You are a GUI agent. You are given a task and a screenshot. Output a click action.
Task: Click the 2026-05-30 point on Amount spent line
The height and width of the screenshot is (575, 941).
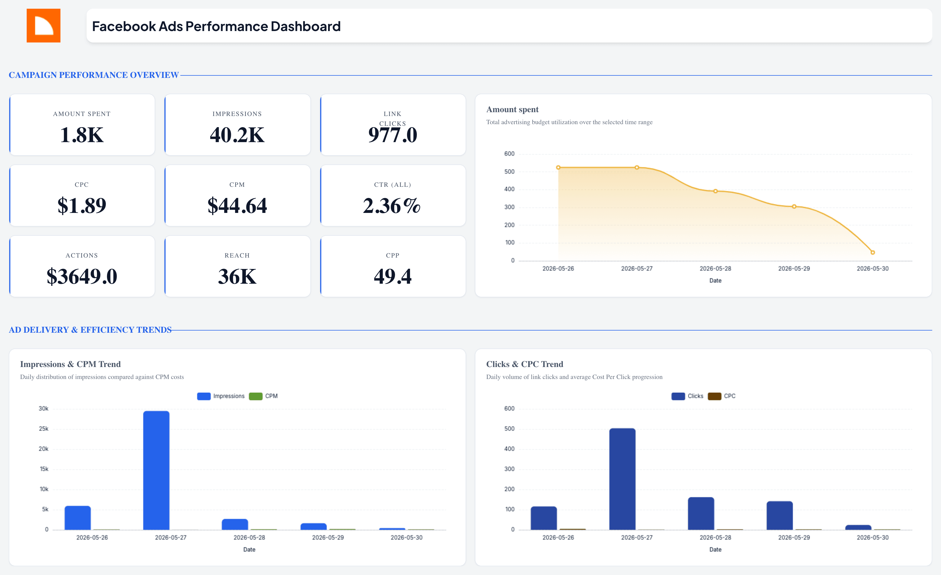click(873, 252)
